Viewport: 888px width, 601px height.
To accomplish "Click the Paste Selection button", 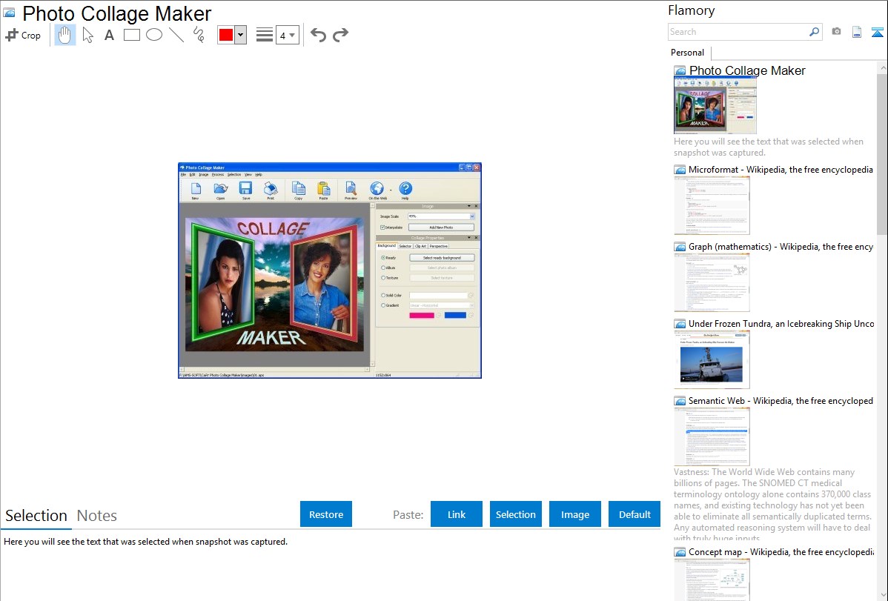I will tap(515, 514).
